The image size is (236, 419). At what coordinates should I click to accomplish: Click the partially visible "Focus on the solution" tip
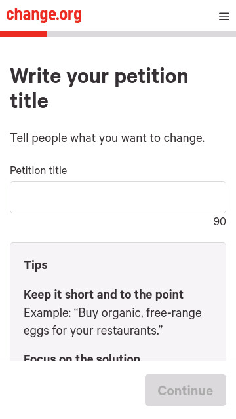82,357
